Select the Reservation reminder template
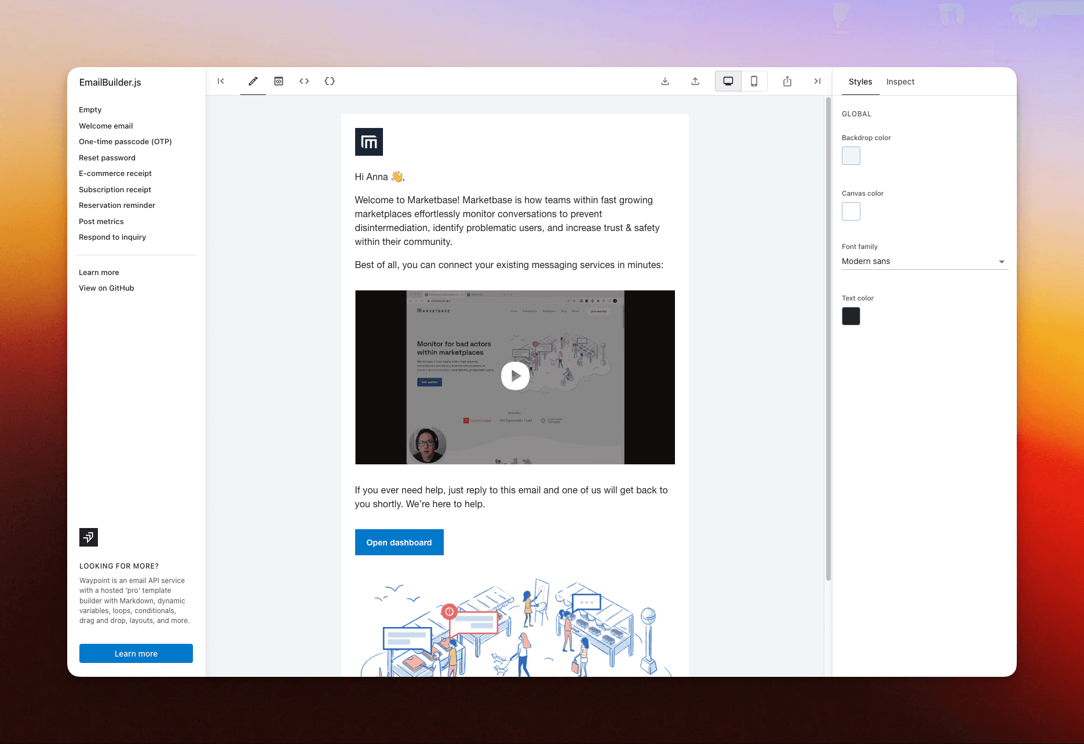Screen dimensions: 1084x744 [117, 206]
